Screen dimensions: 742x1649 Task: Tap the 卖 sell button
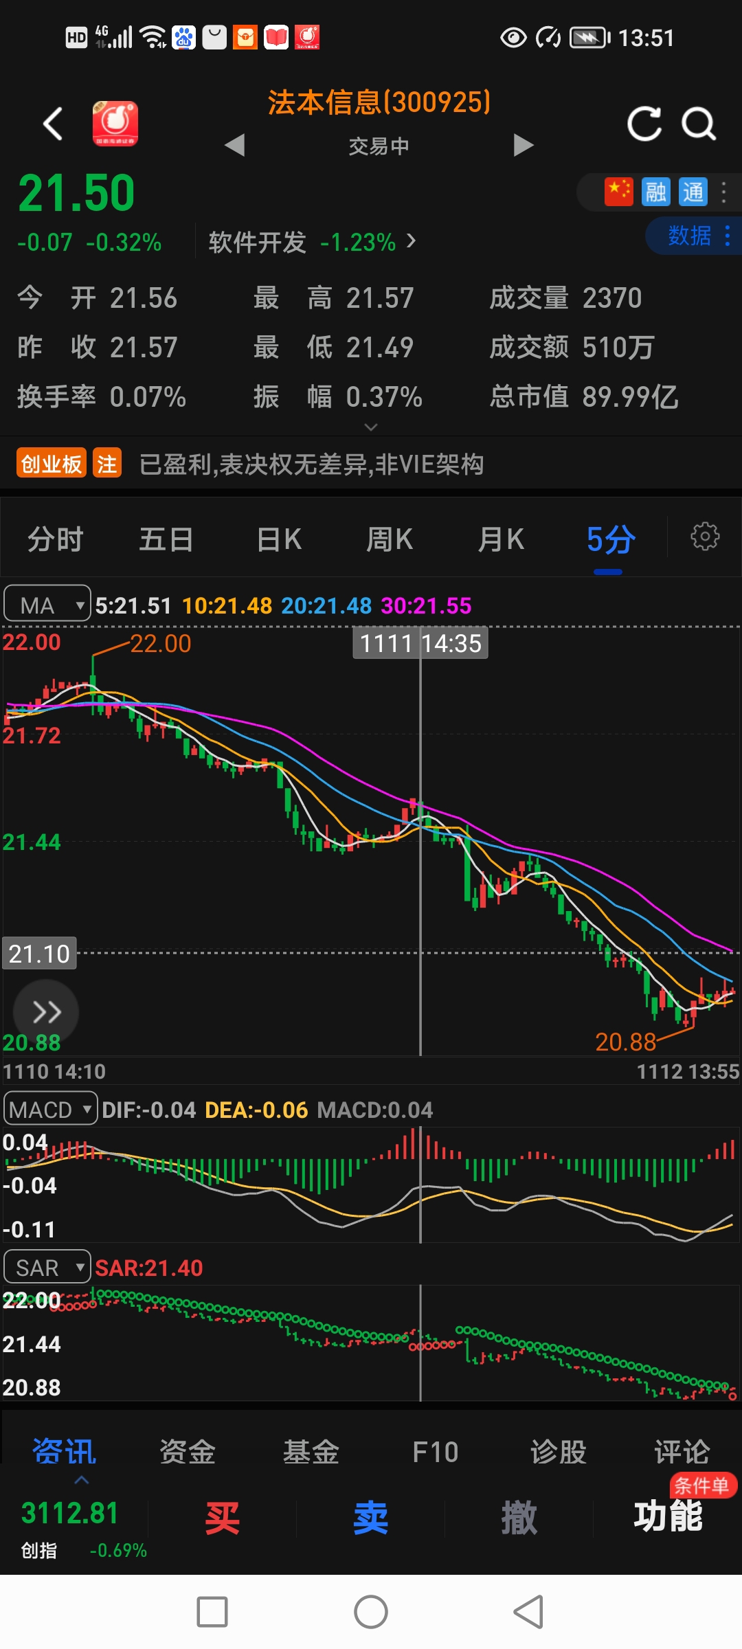(x=371, y=1517)
